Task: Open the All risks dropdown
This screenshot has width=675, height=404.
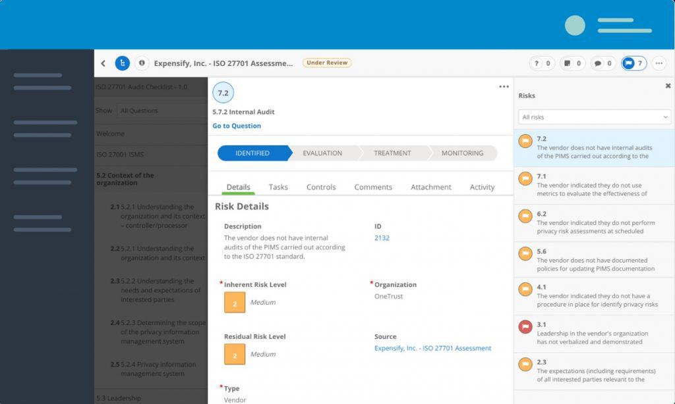Action: 593,116
